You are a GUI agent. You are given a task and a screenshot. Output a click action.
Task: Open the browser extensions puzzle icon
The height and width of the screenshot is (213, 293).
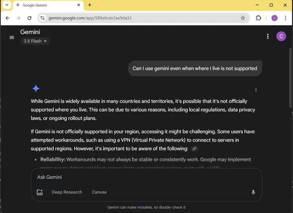(x=258, y=18)
